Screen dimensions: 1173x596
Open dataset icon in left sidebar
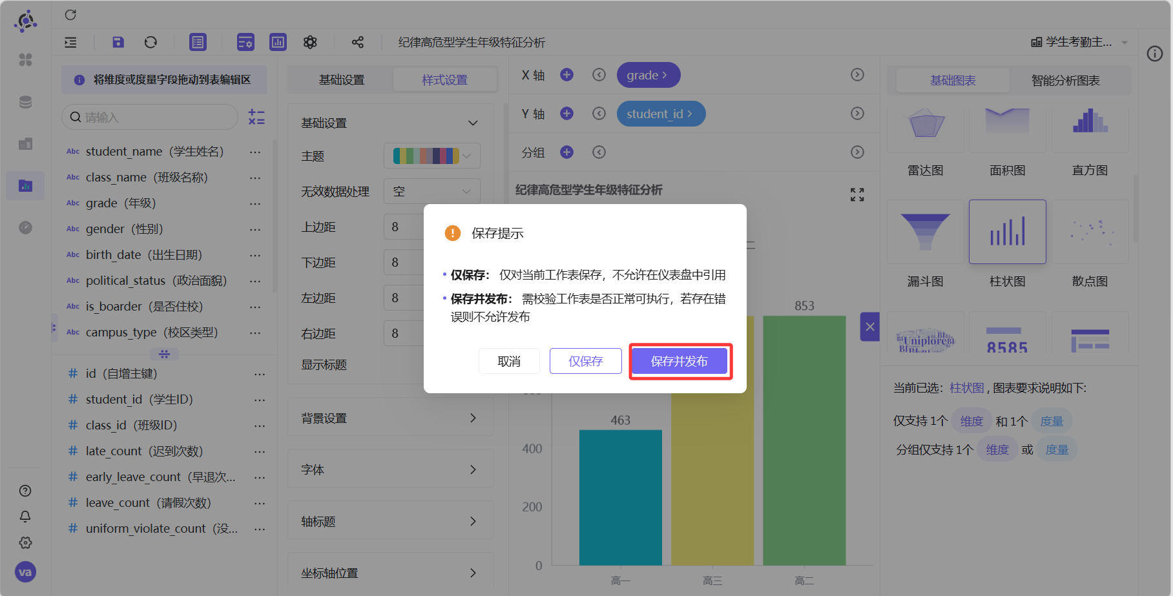[25, 143]
